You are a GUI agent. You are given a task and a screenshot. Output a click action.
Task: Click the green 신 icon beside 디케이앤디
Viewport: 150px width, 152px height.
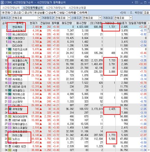(10, 38)
